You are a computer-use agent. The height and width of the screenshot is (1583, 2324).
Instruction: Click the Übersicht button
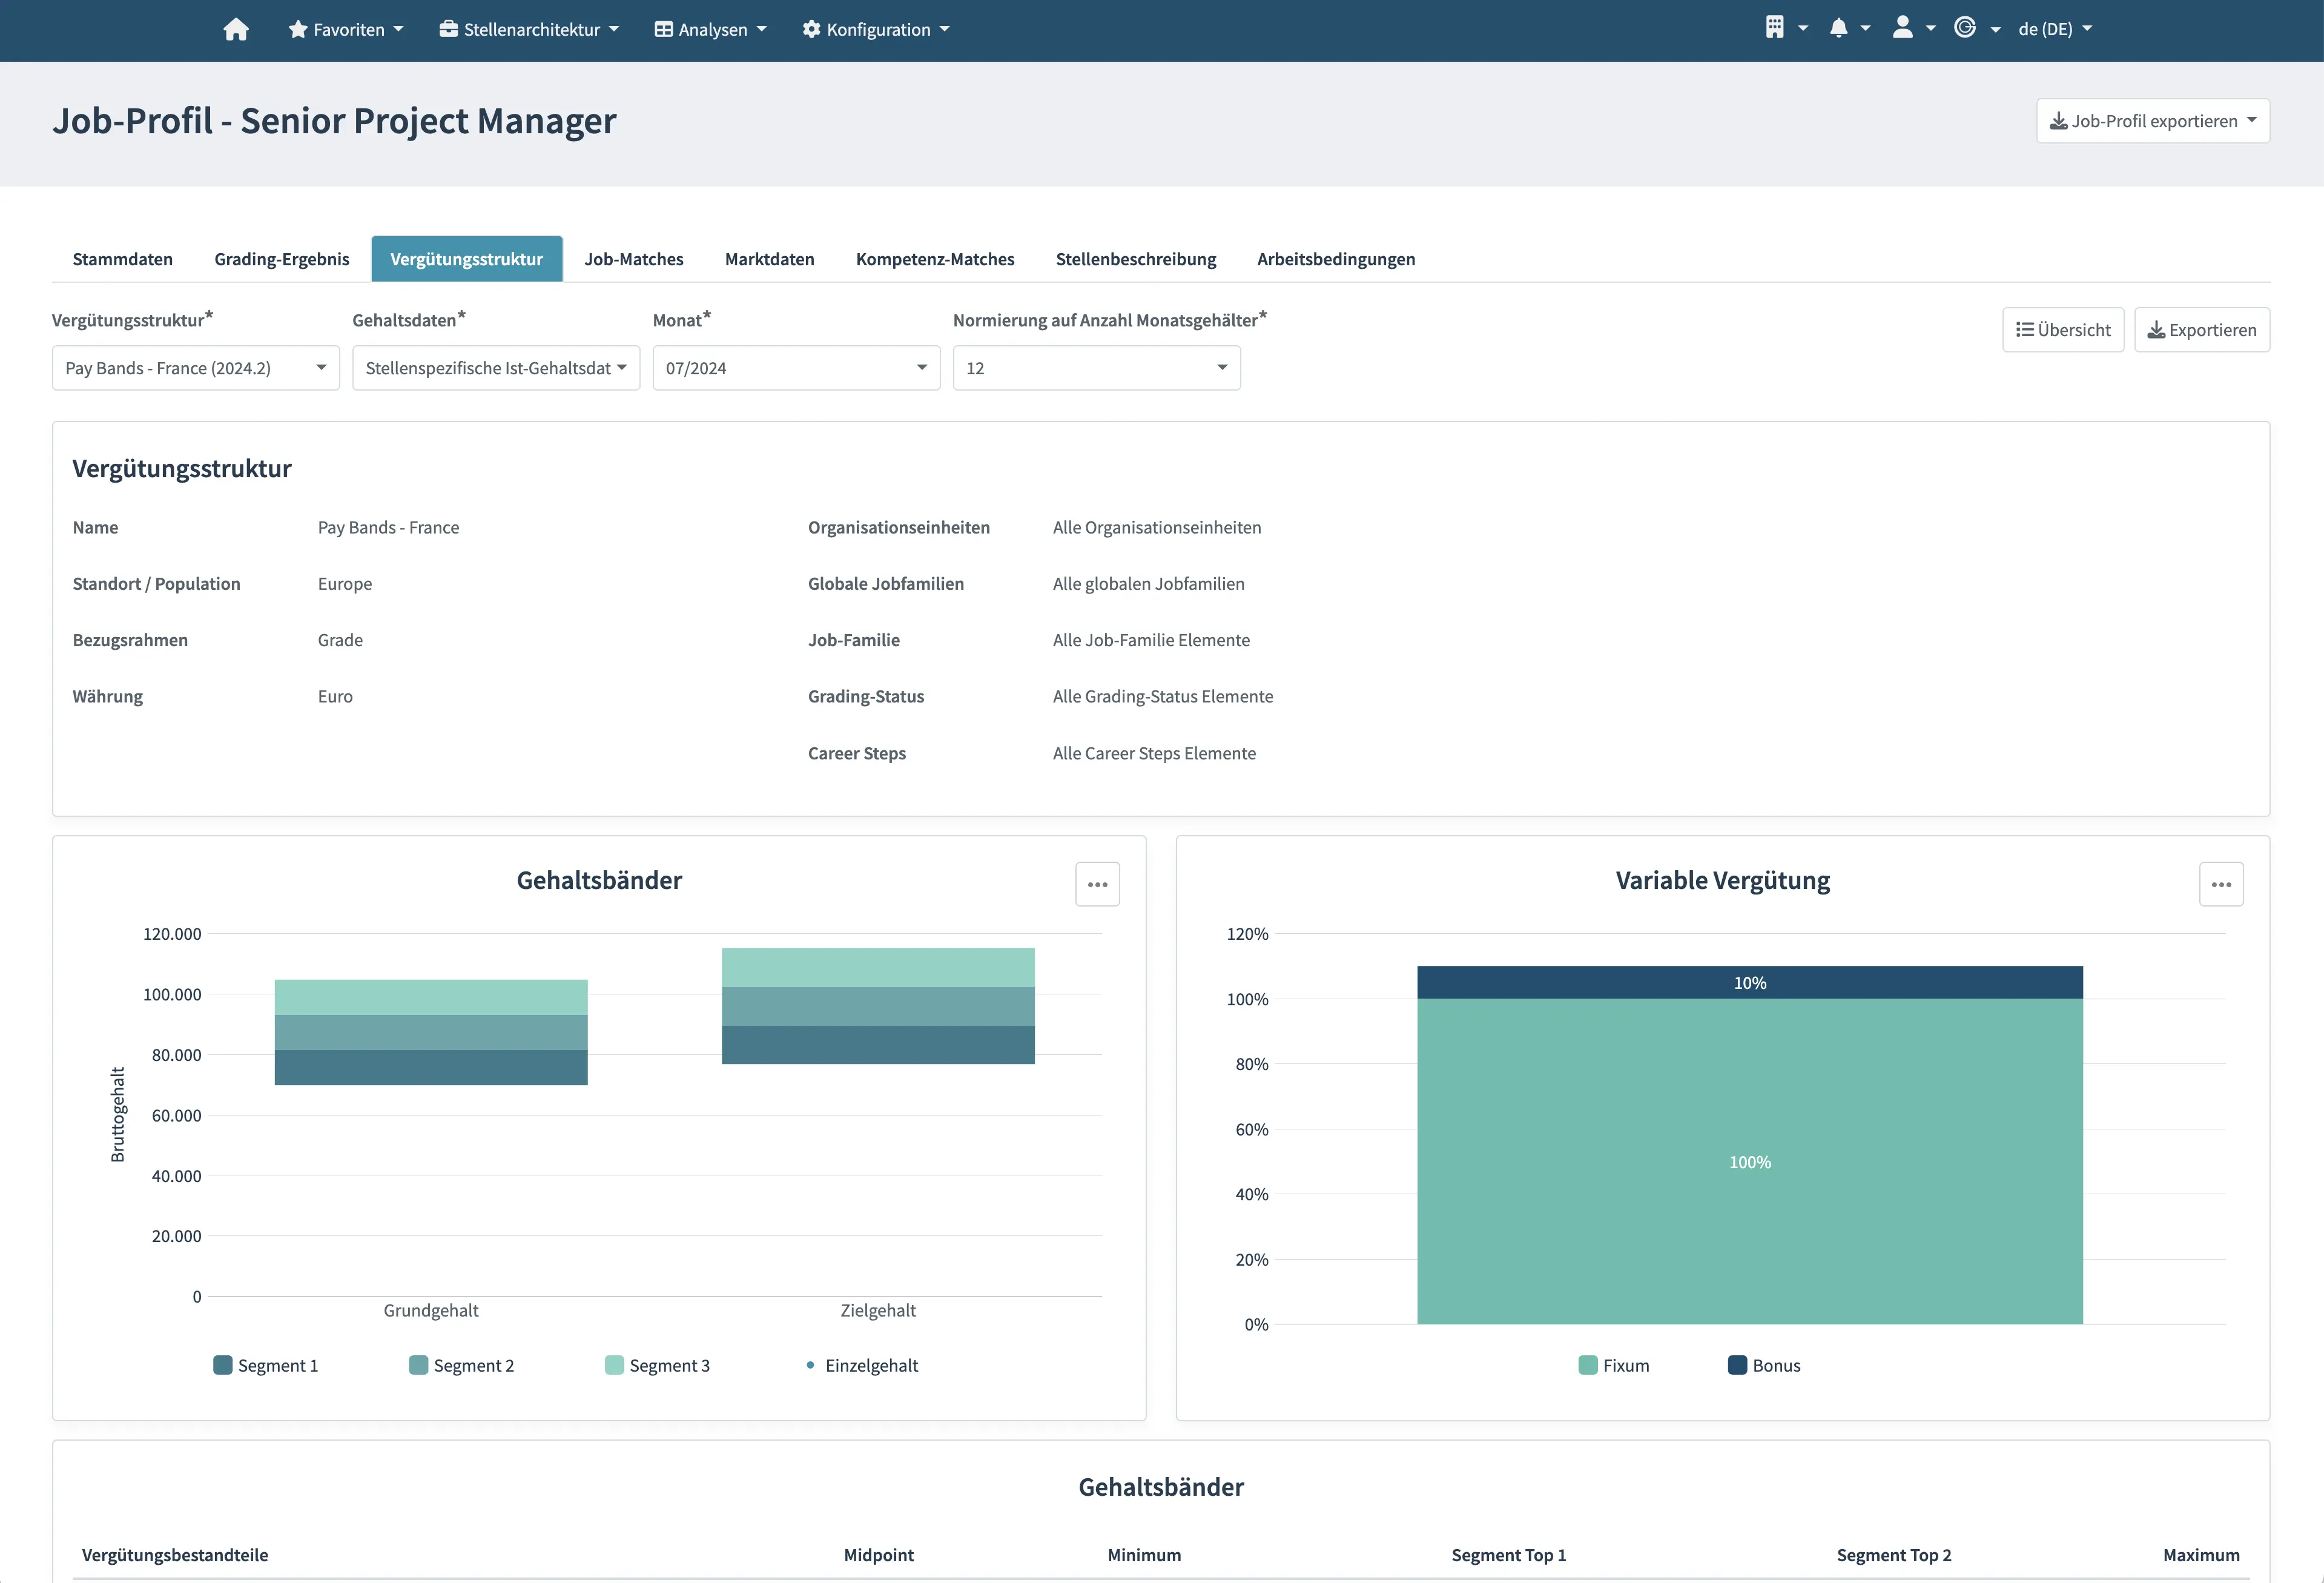click(x=2062, y=330)
